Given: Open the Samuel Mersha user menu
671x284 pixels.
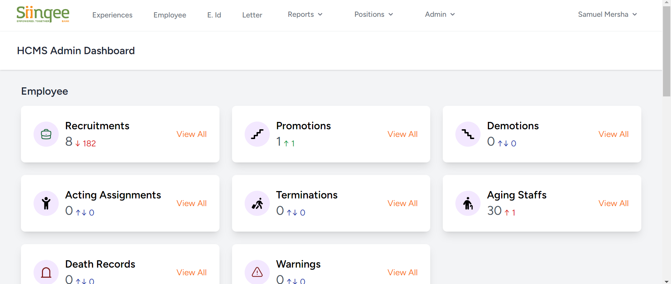Looking at the screenshot, I should [607, 14].
